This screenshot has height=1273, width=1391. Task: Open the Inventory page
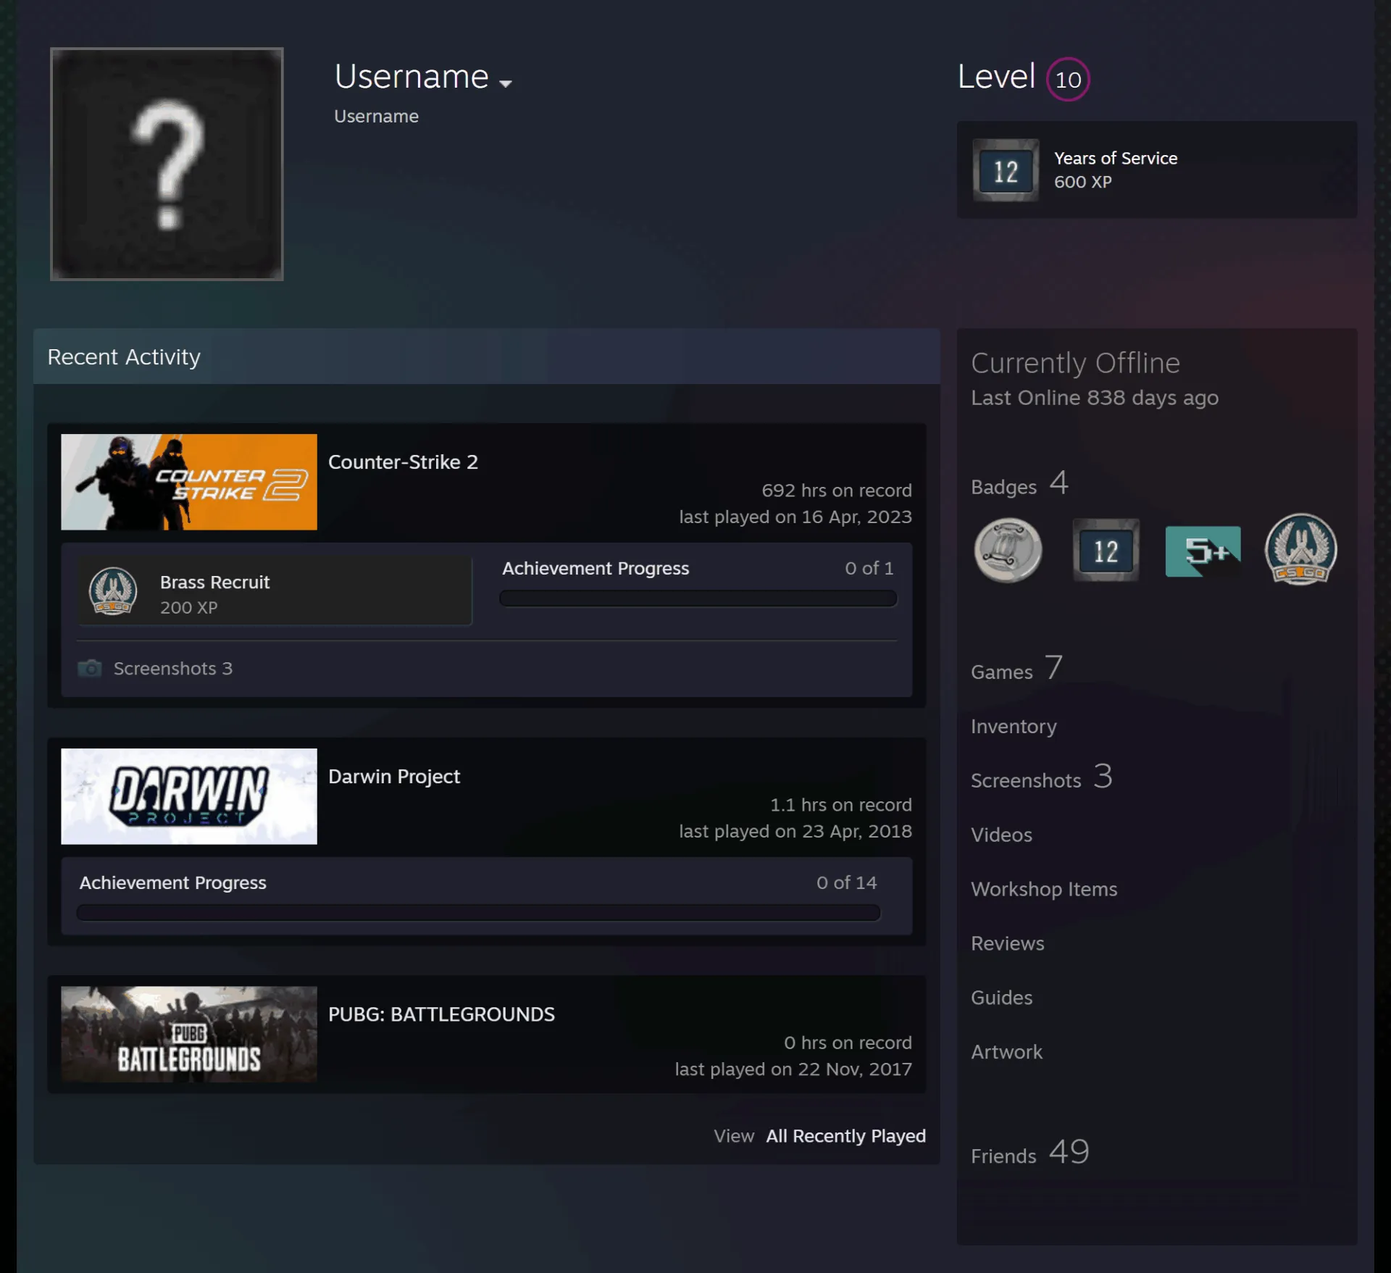pyautogui.click(x=1014, y=726)
